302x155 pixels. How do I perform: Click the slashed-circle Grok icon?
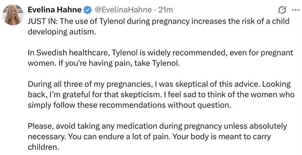(x=281, y=9)
